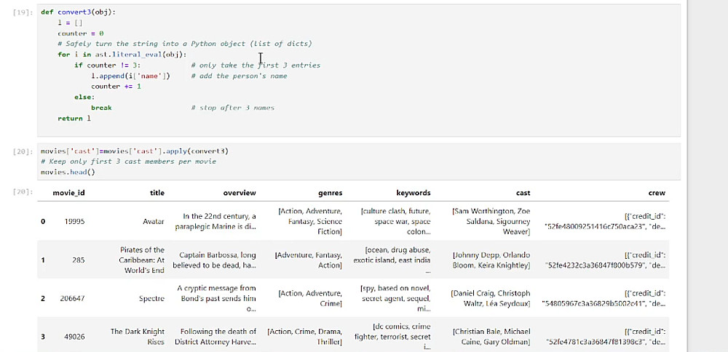Select The Dark Knight Rises title cell
Viewport: 728px width, 352px height.
(137, 337)
